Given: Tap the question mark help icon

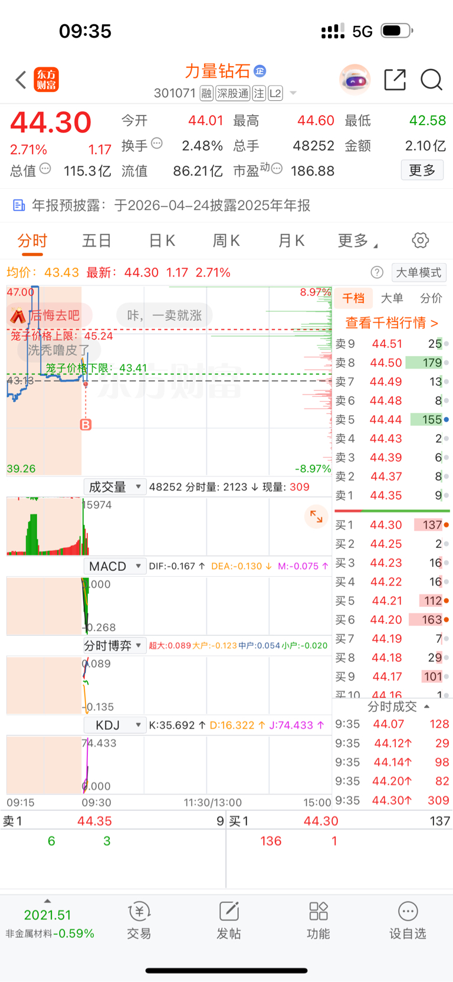Looking at the screenshot, I should [377, 272].
